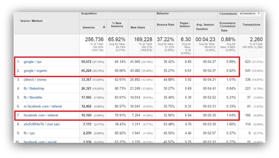The height and width of the screenshot is (158, 279).
Task: Sort by Sessions column header
Action: pyautogui.click(x=88, y=27)
